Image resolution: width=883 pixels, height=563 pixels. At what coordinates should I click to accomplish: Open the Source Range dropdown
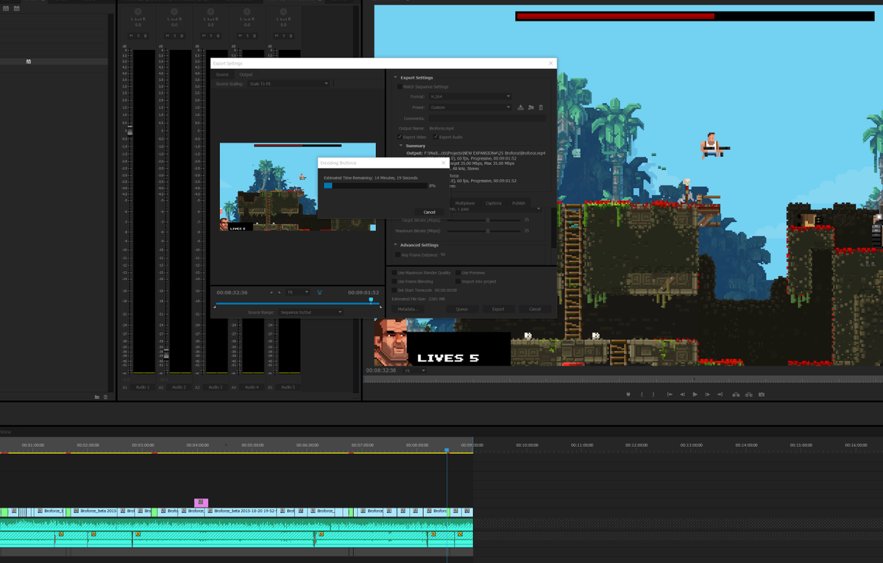pyautogui.click(x=311, y=312)
